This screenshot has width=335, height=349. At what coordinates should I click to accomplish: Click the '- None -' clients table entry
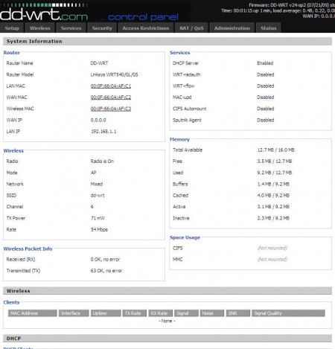click(167, 321)
